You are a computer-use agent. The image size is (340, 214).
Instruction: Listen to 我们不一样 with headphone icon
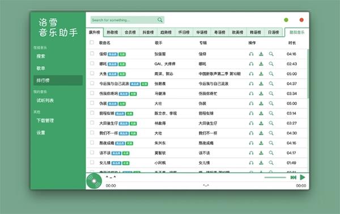pyautogui.click(x=251, y=133)
